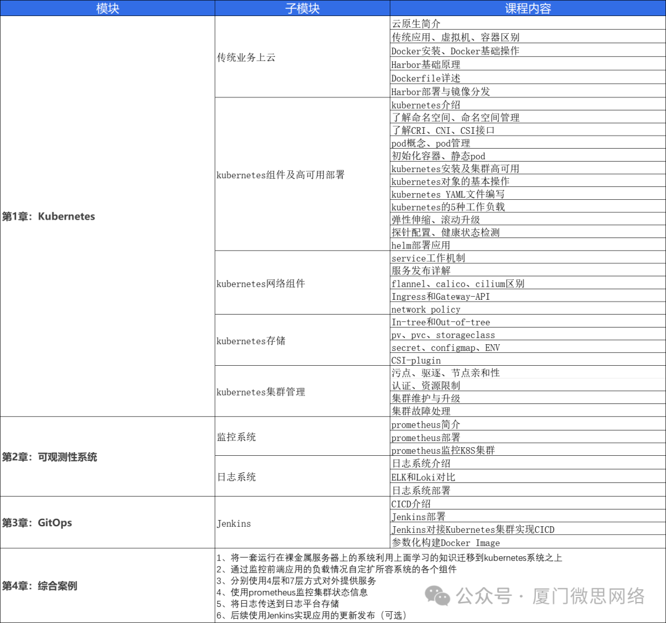Select the kubernetes YAML文件编写 row

[x=527, y=193]
